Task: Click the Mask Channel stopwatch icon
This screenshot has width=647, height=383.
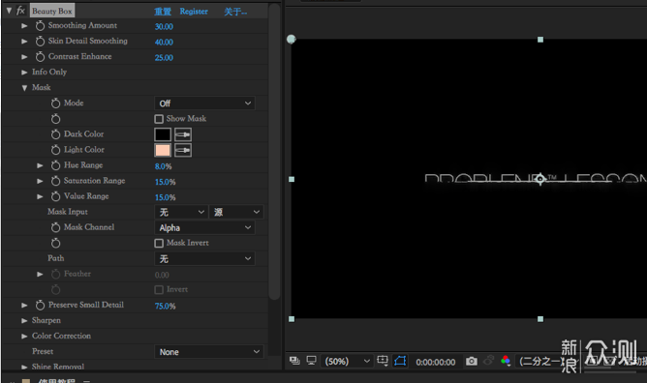Action: pos(56,227)
